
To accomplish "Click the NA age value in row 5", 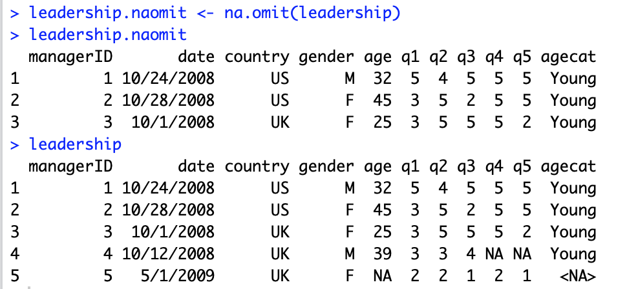I will 382,276.
